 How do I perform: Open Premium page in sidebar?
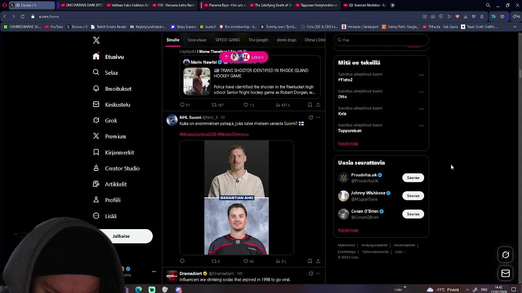point(109,136)
